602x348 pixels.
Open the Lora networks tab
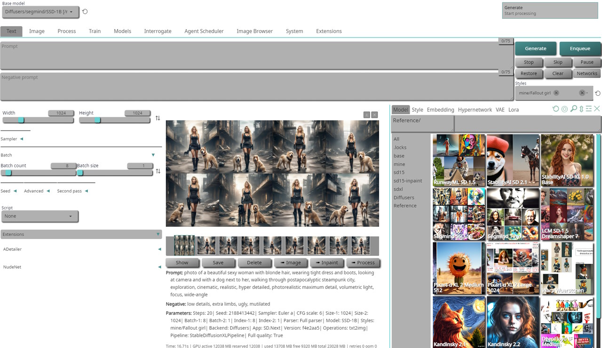(514, 109)
